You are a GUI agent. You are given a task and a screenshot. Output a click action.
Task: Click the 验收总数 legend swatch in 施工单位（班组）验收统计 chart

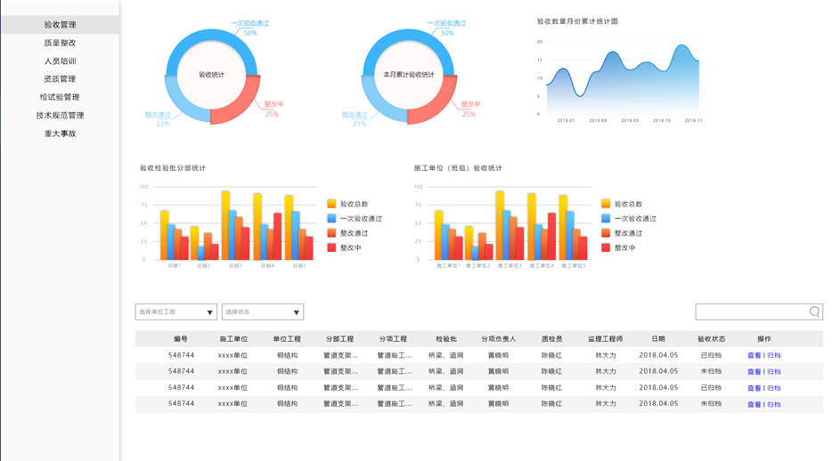pyautogui.click(x=606, y=204)
